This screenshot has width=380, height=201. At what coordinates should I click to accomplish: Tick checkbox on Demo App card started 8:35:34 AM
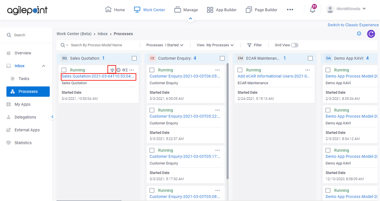pos(328,70)
